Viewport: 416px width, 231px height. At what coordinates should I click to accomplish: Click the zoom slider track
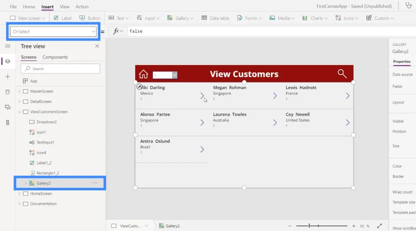tap(321, 226)
